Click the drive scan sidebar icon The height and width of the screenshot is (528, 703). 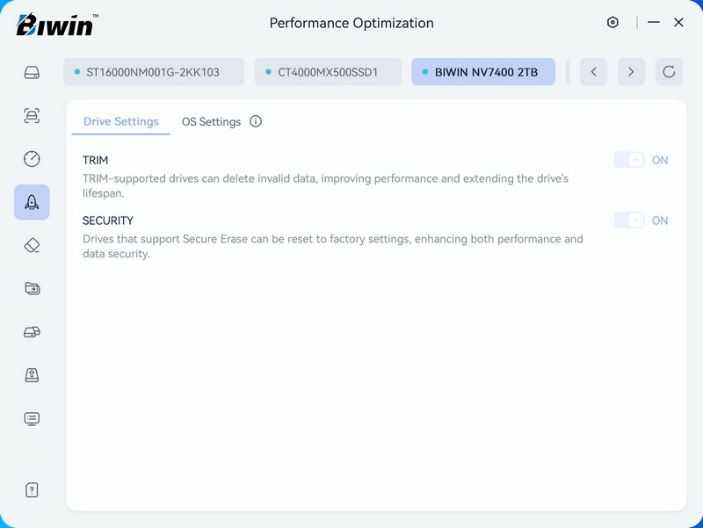coord(32,116)
